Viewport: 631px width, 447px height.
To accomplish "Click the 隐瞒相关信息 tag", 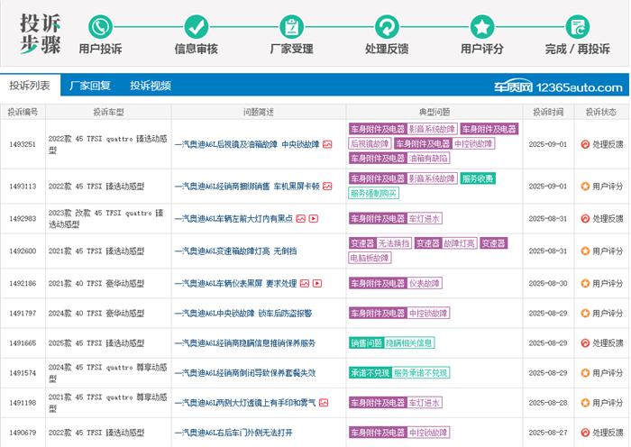I will point(409,342).
